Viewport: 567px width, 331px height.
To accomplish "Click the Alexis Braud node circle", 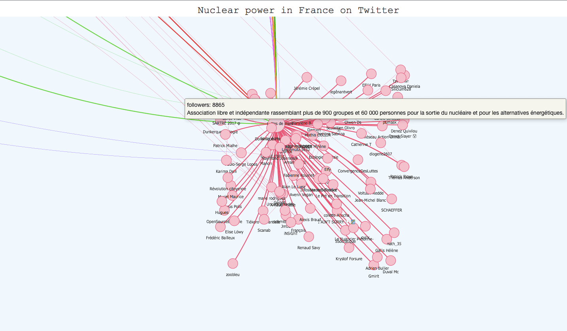I will click(x=310, y=208).
